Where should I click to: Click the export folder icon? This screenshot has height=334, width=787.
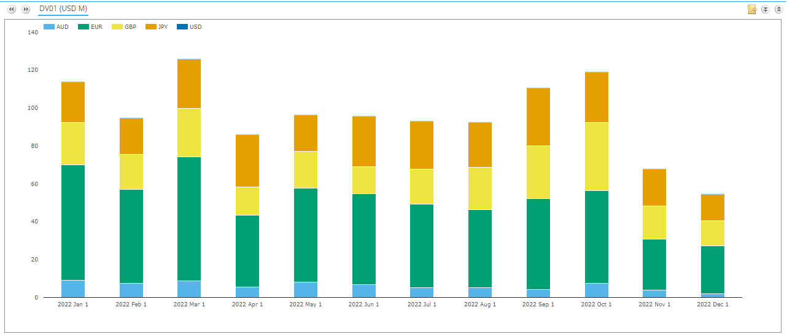point(751,9)
